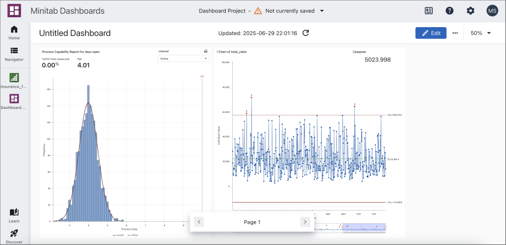Open the more options ellipsis menu
Screen dimensions: 506x245
pos(455,33)
